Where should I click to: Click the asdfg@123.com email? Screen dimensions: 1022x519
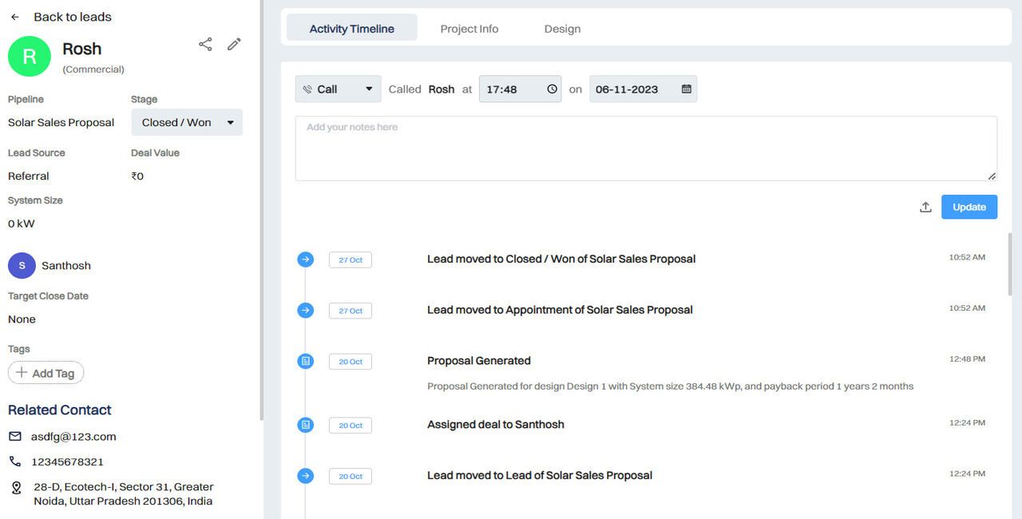73,437
